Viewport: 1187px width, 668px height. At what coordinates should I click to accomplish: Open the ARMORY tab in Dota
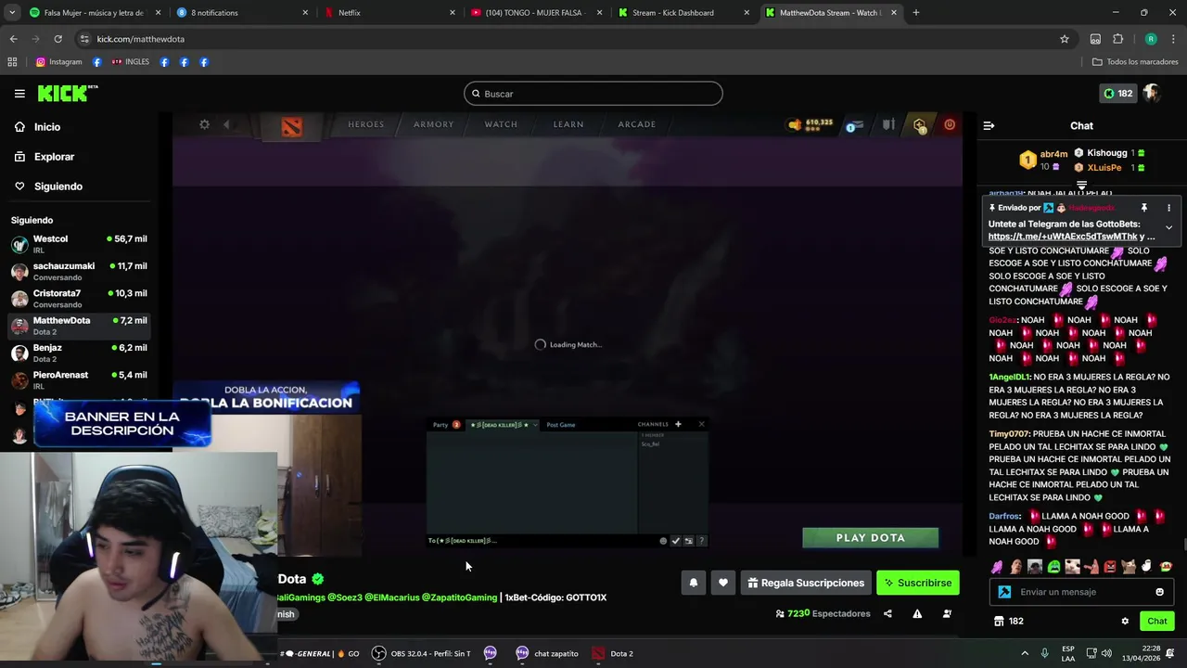[433, 124]
